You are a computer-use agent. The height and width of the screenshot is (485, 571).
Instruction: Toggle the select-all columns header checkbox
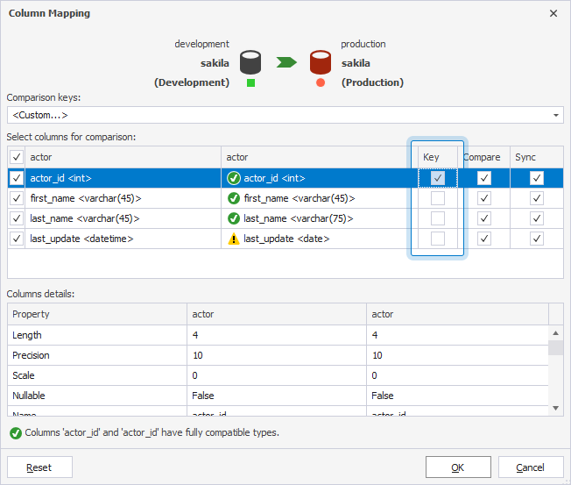(x=17, y=157)
